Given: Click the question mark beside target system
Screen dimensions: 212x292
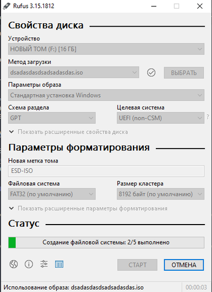Looking at the screenshot, I should tap(208, 117).
